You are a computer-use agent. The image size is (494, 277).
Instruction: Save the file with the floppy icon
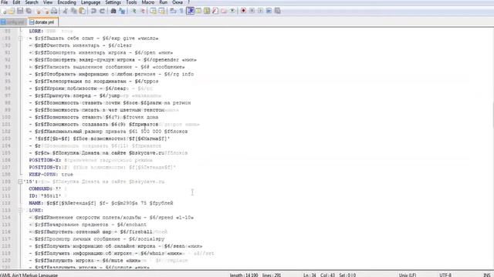tap(20, 11)
